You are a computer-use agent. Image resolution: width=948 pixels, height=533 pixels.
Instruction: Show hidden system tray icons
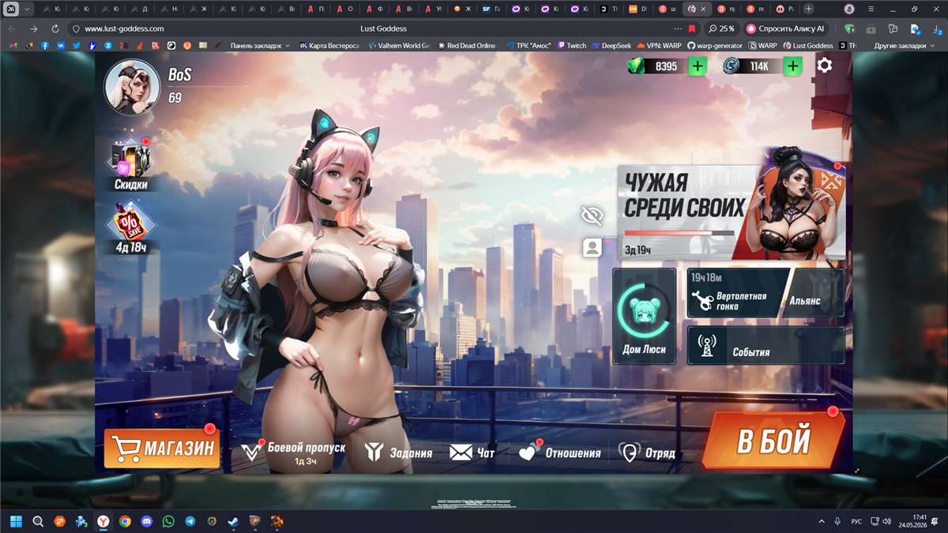point(822,521)
